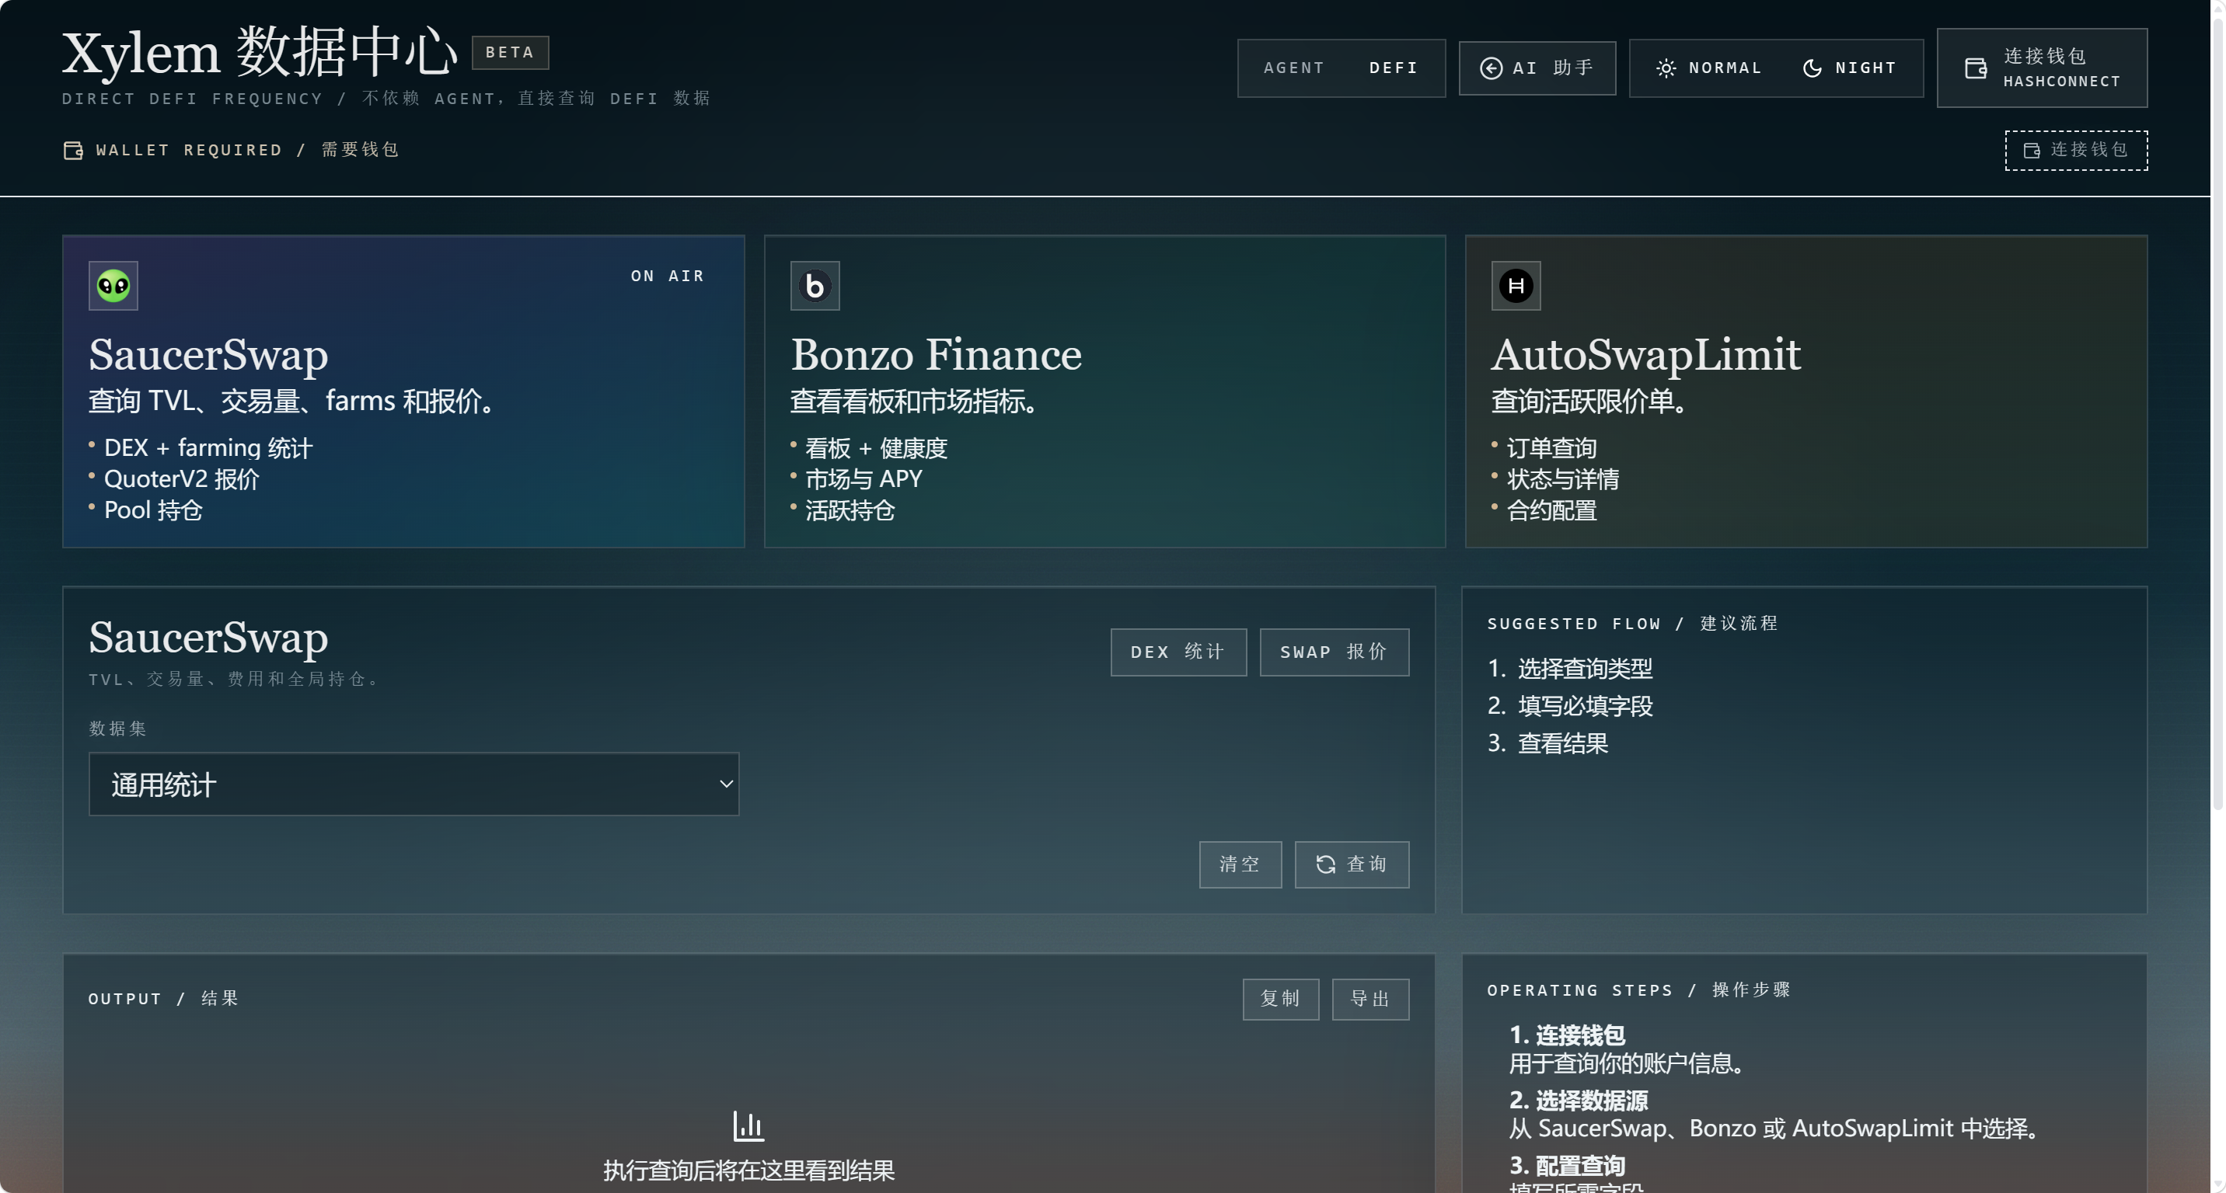
Task: Run the query with 查询 button
Action: [1352, 865]
